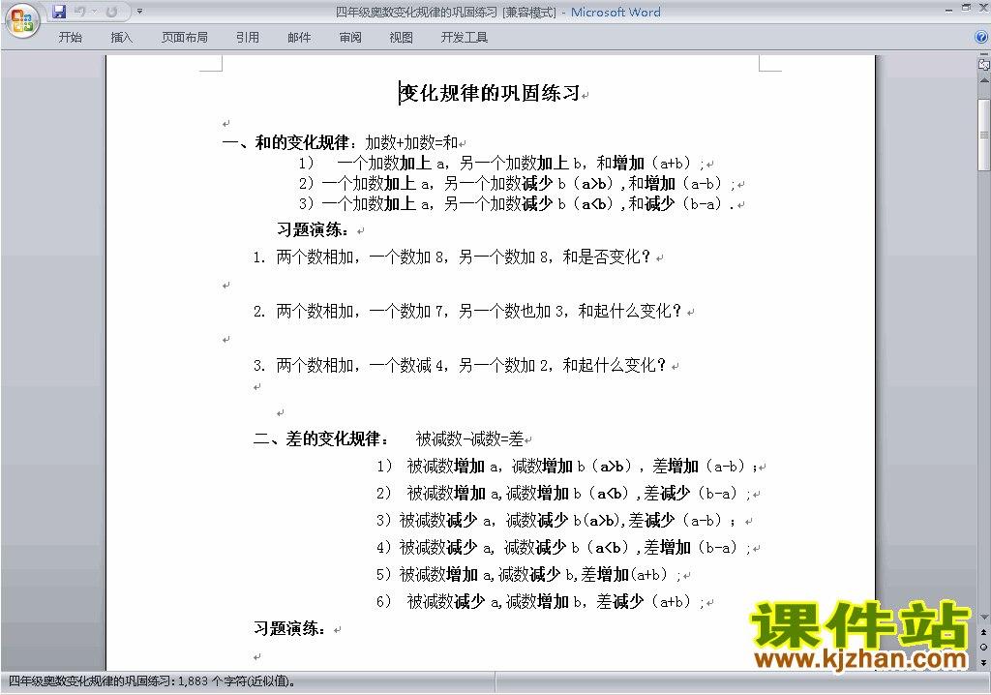Toggle the ruler icon above vertical scrollbar
The width and height of the screenshot is (991, 695).
(983, 64)
